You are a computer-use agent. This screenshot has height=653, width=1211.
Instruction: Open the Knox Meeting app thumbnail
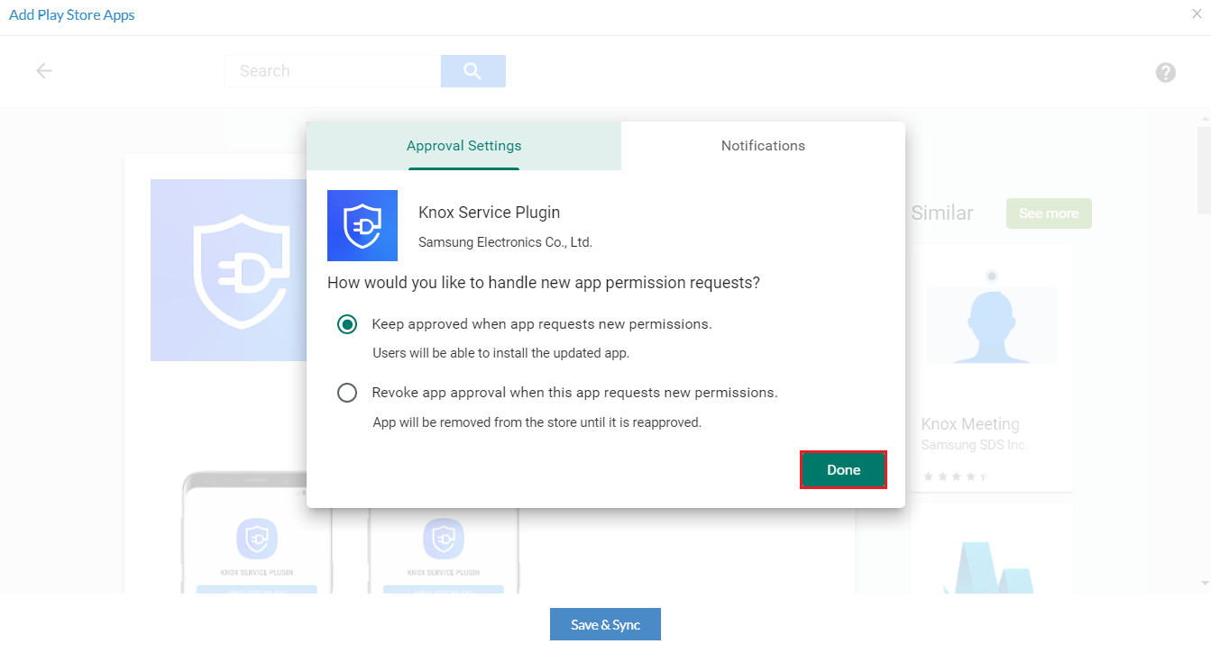pyautogui.click(x=991, y=325)
